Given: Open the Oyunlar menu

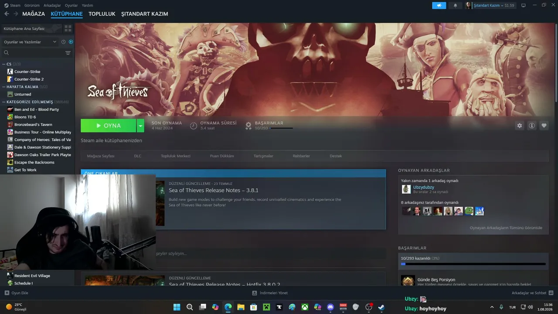Looking at the screenshot, I should pos(71,5).
